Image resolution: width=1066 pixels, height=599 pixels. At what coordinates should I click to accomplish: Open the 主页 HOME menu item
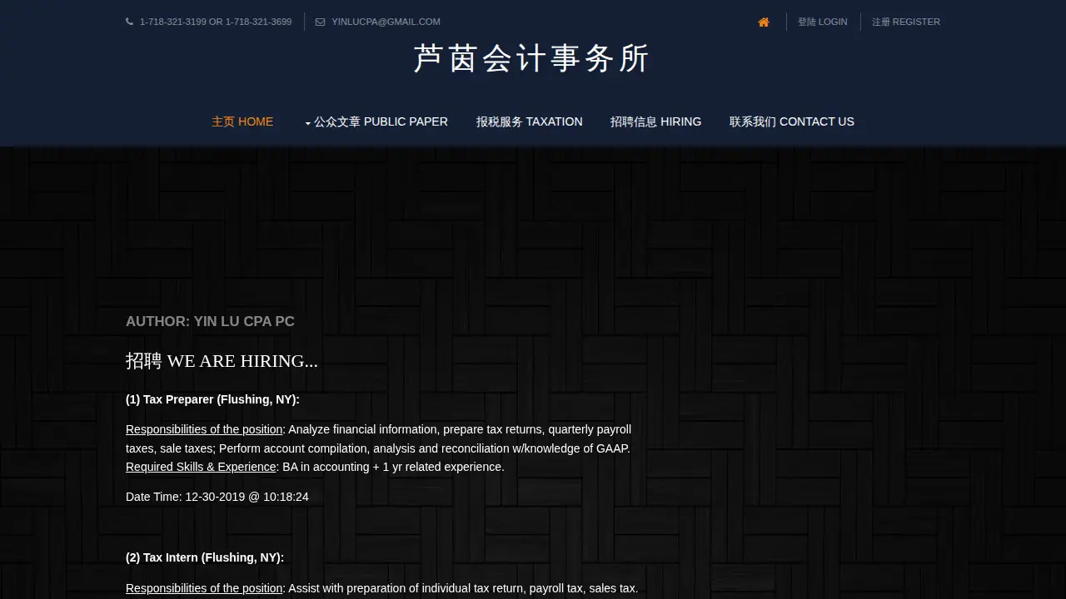tap(242, 121)
